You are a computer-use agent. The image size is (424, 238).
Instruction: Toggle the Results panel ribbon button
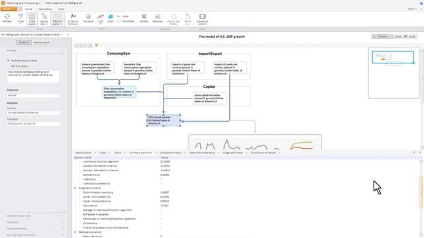[x=58, y=19]
